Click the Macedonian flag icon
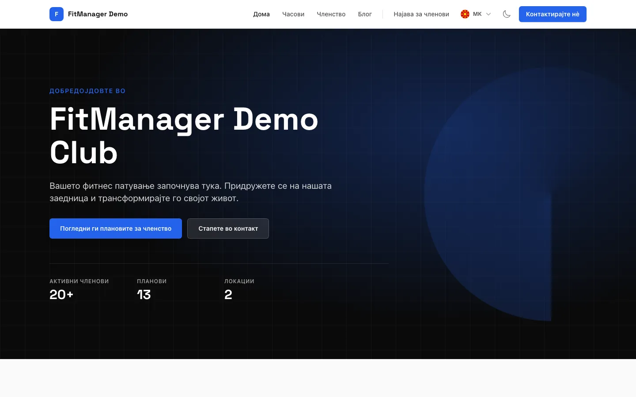636x397 pixels. 465,14
